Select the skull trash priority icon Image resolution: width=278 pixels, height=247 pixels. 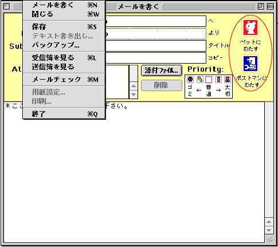(x=190, y=80)
